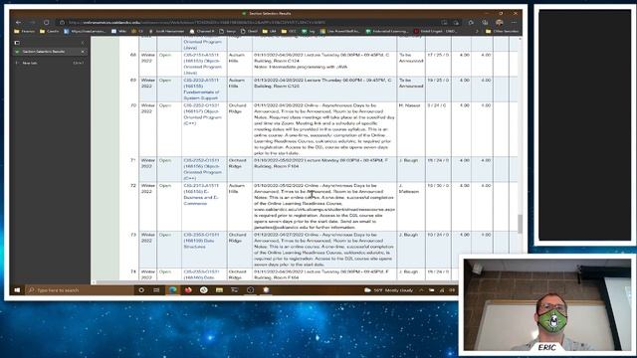The height and width of the screenshot is (358, 637).
Task: Open the browser settings and more menu
Action: (514, 22)
